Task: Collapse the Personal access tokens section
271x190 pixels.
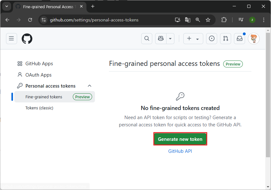Action: (x=90, y=86)
